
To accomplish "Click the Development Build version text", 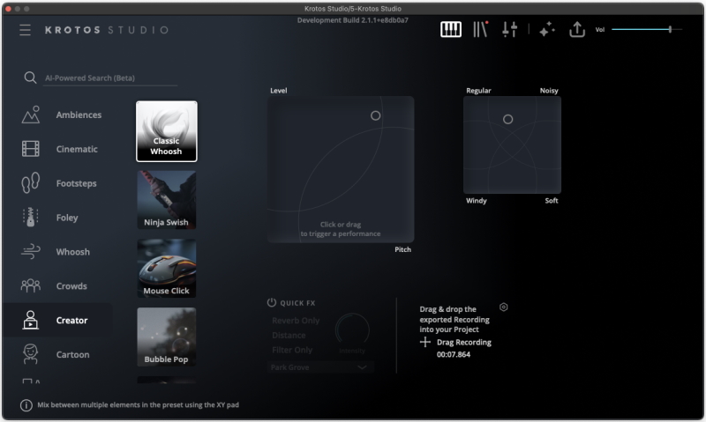I will [x=352, y=20].
